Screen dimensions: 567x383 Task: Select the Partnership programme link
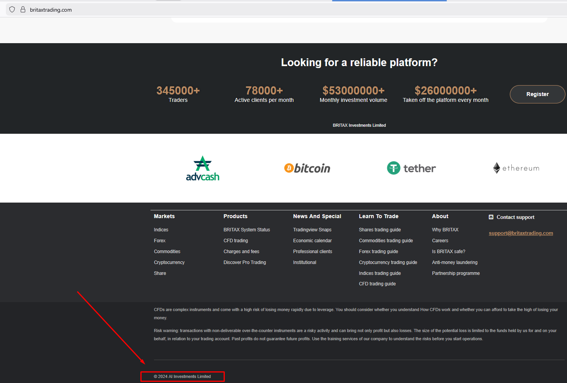456,273
